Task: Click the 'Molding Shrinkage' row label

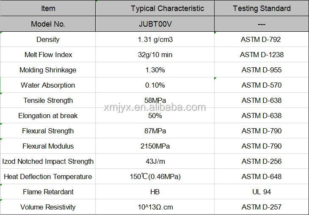Action: point(48,70)
